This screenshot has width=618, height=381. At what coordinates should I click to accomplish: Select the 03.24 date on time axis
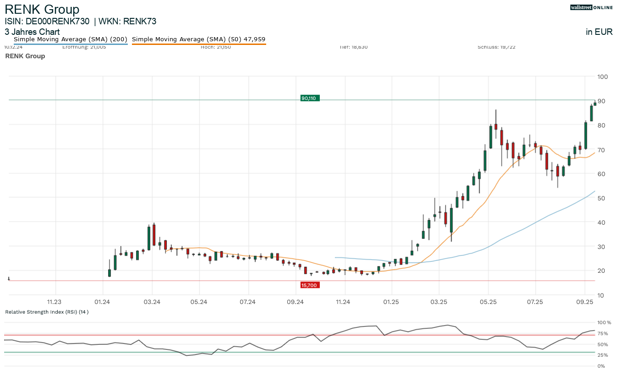152,302
